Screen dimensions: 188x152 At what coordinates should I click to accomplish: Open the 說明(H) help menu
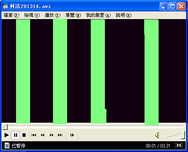[124, 15]
